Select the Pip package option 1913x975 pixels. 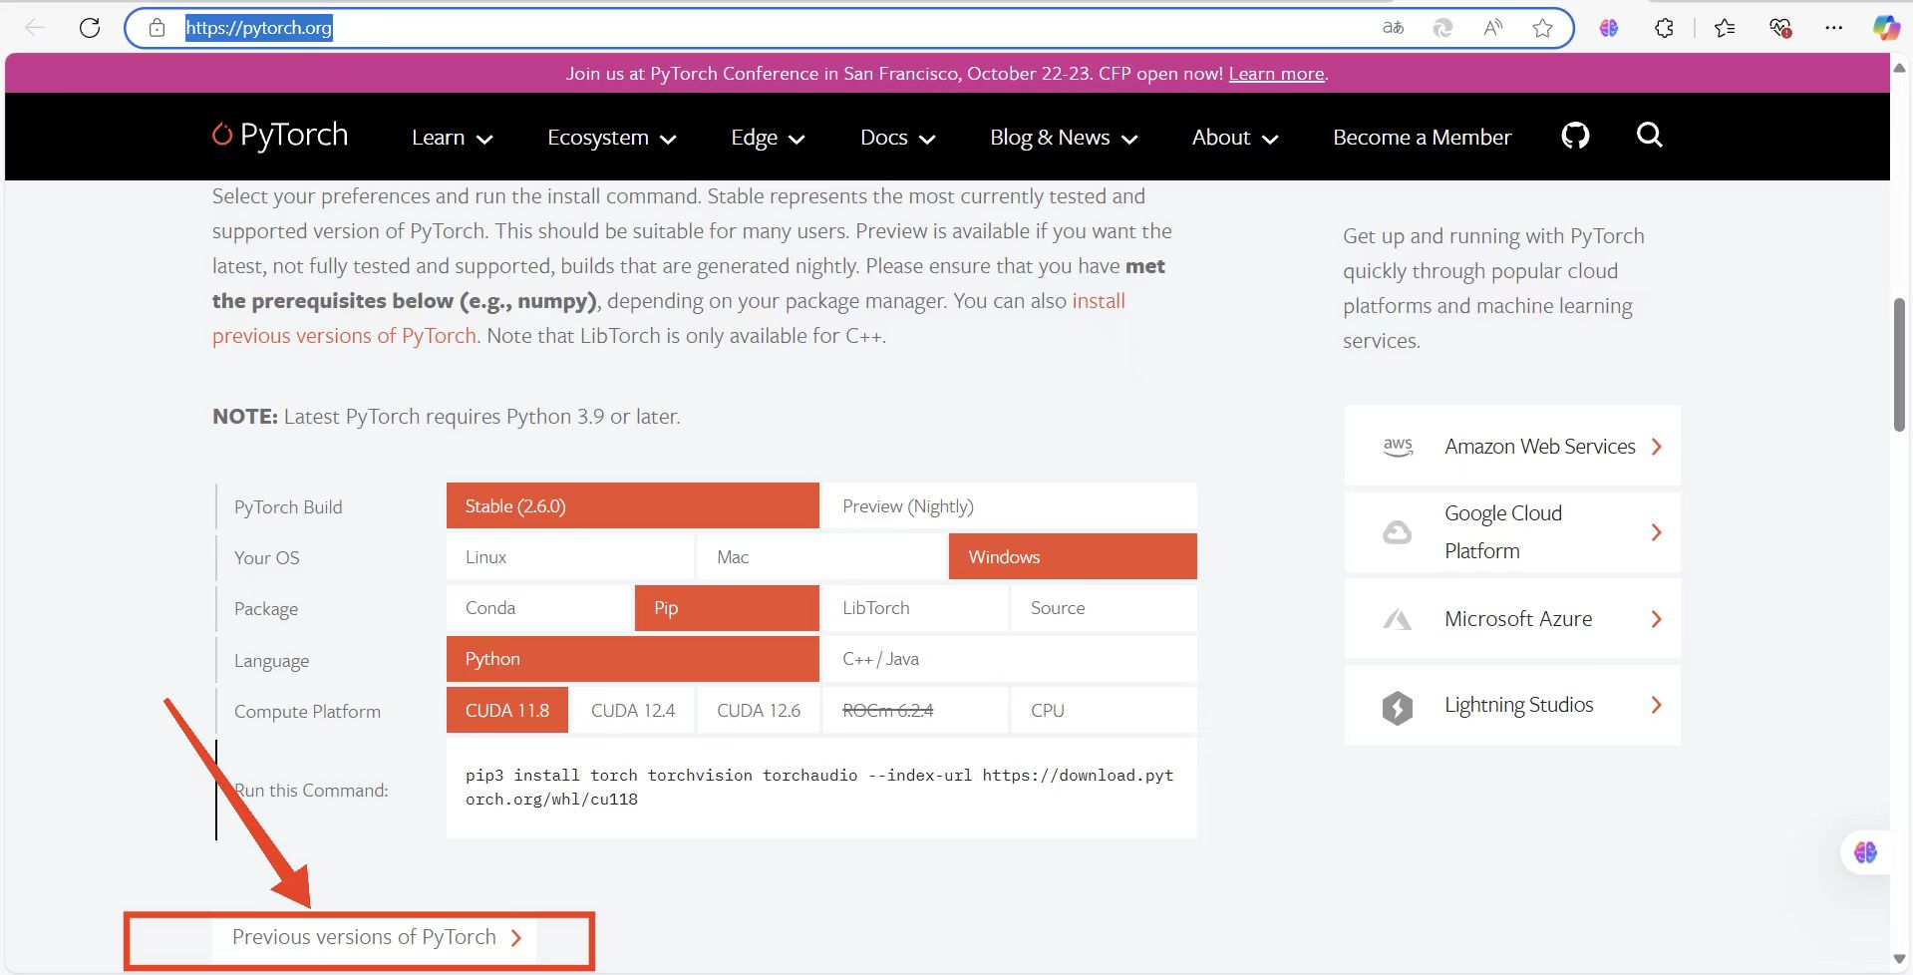point(727,608)
